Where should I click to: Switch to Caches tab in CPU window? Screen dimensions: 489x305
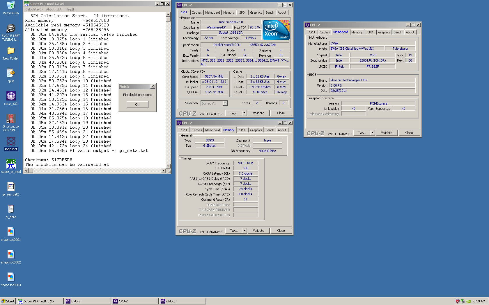(x=197, y=12)
